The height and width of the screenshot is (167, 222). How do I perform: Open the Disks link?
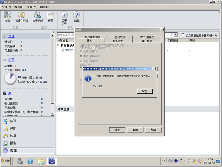11,60
